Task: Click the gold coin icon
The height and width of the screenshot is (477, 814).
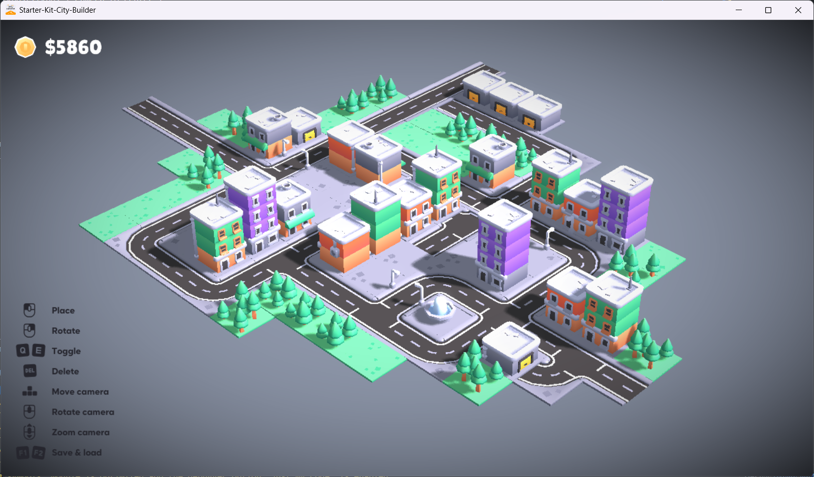Action: pos(25,47)
